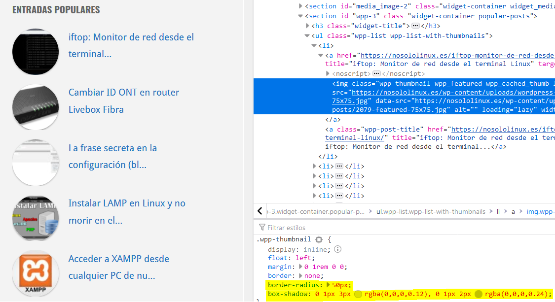Select the img.wpp breadcrumb item
This screenshot has width=555, height=302.
click(x=540, y=211)
